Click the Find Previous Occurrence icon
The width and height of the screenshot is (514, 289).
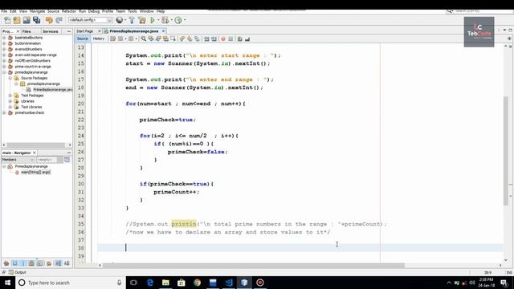click(x=151, y=39)
